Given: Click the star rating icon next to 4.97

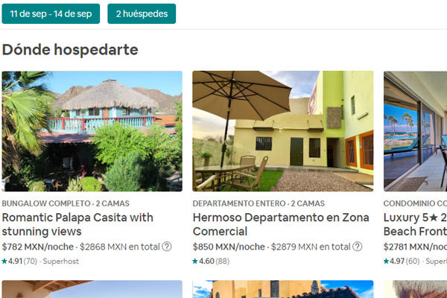Looking at the screenshot, I should point(386,261).
